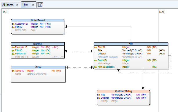Add a new workspace tab
This screenshot has width=178, height=112.
point(40,5)
